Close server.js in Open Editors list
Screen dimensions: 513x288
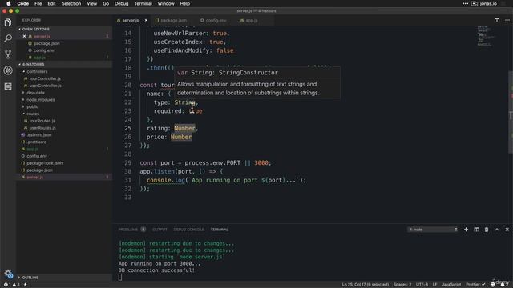click(24, 36)
